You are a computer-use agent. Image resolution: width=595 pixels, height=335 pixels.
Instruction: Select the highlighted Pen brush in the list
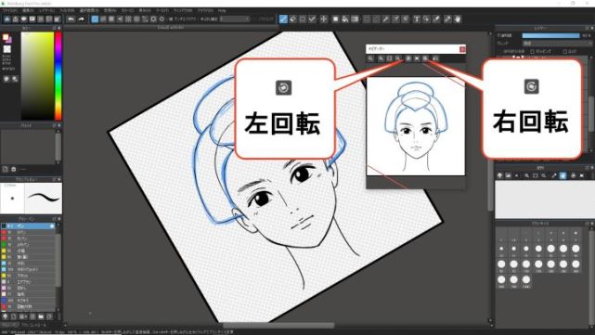pos(29,225)
